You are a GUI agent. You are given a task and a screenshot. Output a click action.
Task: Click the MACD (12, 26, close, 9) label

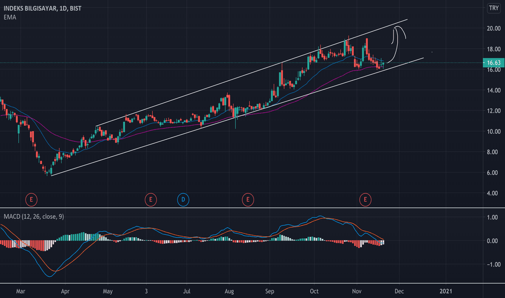34,217
